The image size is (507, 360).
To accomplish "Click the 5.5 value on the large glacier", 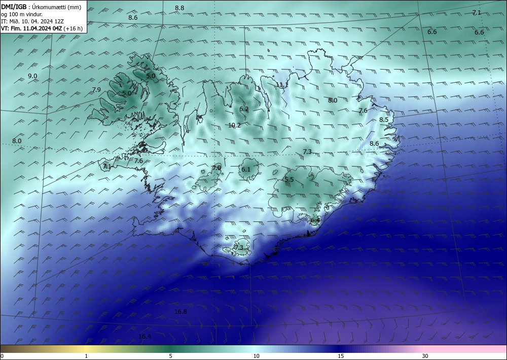I will click(289, 180).
